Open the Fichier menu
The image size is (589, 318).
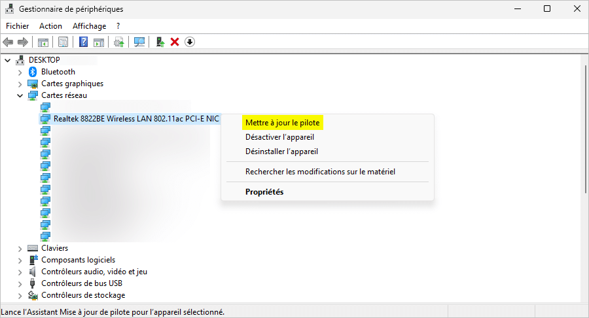coord(17,26)
